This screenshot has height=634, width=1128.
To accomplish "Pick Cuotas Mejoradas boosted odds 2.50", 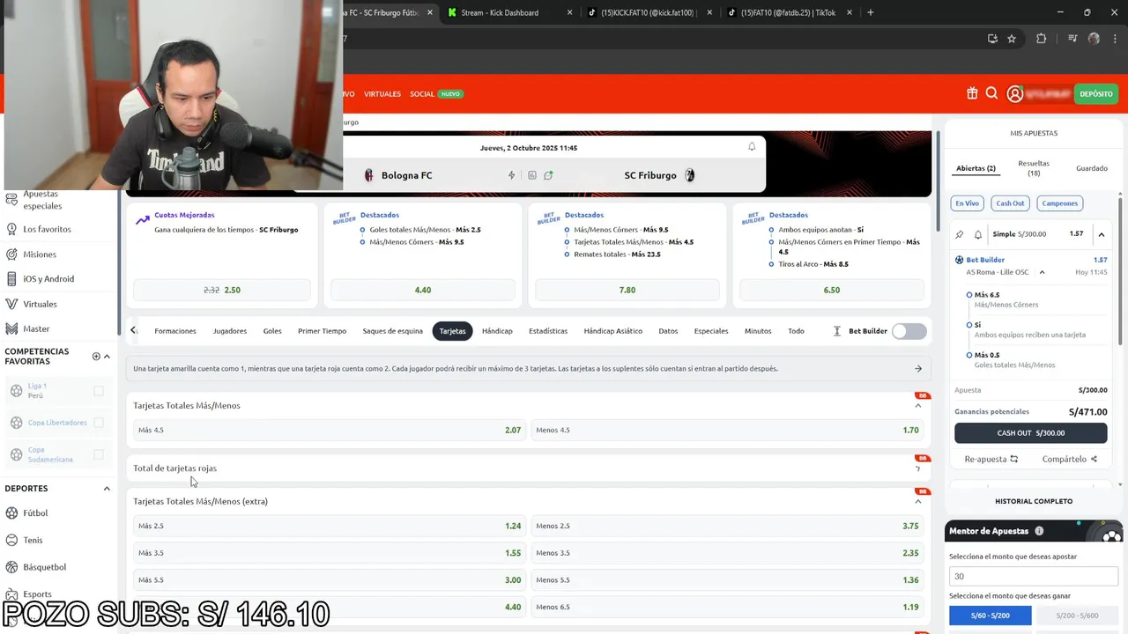I will click(x=222, y=290).
